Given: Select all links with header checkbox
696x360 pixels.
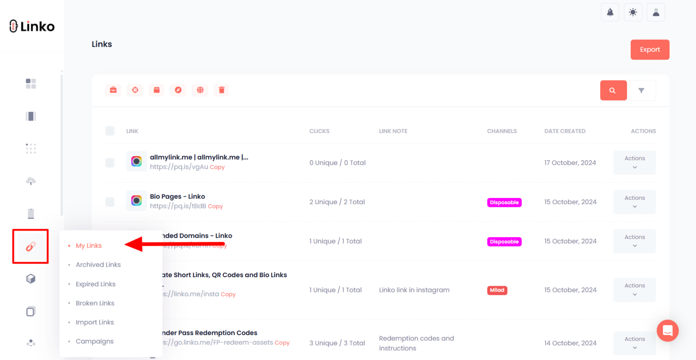Looking at the screenshot, I should (x=110, y=131).
